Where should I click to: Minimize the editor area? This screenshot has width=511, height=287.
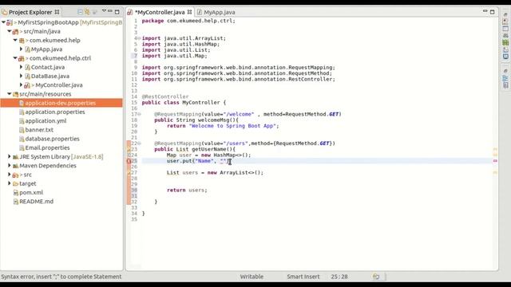pyautogui.click(x=485, y=11)
